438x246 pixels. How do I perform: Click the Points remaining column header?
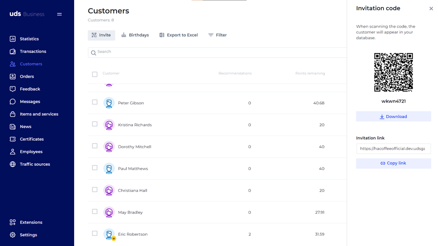coord(310,73)
